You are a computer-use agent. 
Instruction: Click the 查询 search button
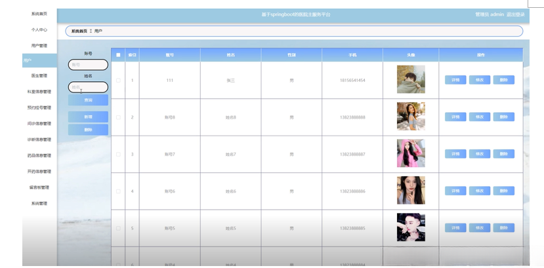(x=88, y=100)
